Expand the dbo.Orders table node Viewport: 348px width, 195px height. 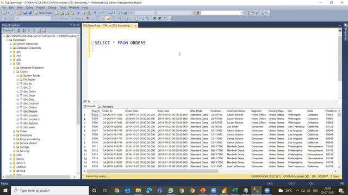(x=18, y=107)
